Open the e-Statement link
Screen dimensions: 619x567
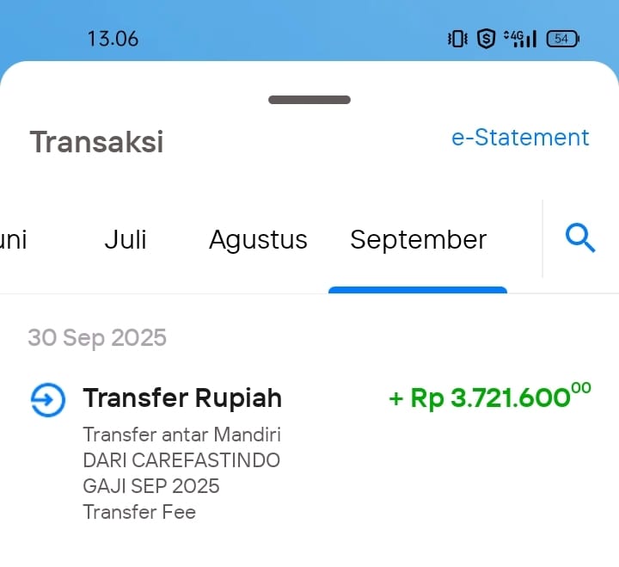(x=520, y=138)
